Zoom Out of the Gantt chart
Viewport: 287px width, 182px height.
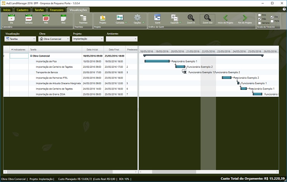click(x=207, y=19)
